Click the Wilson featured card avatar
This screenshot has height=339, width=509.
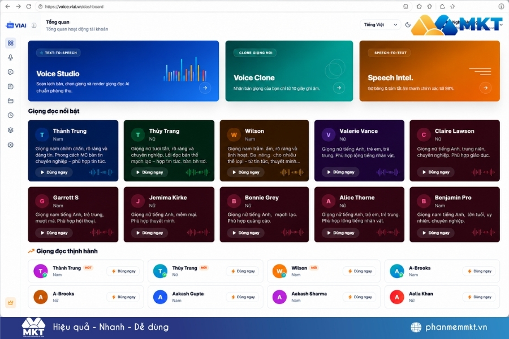(x=234, y=134)
